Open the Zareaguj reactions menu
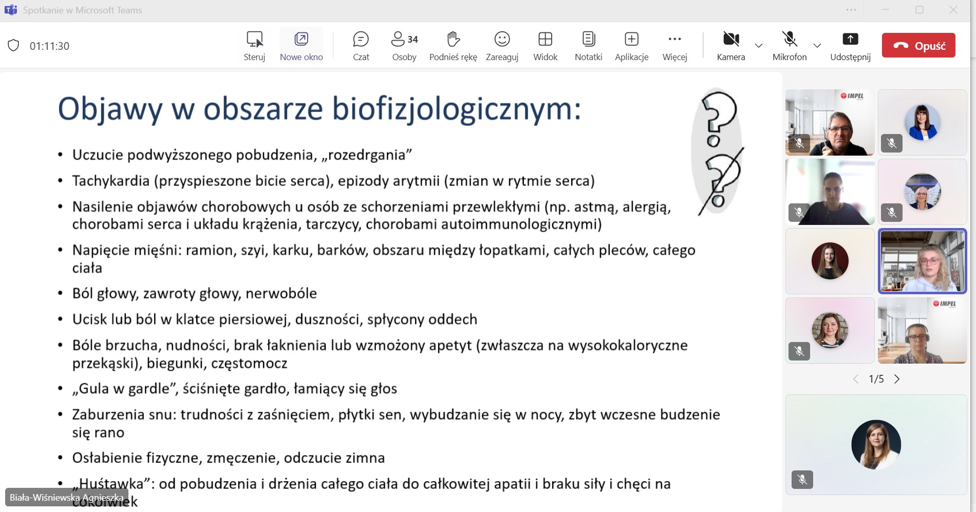Screen dimensions: 976x512 502,46
